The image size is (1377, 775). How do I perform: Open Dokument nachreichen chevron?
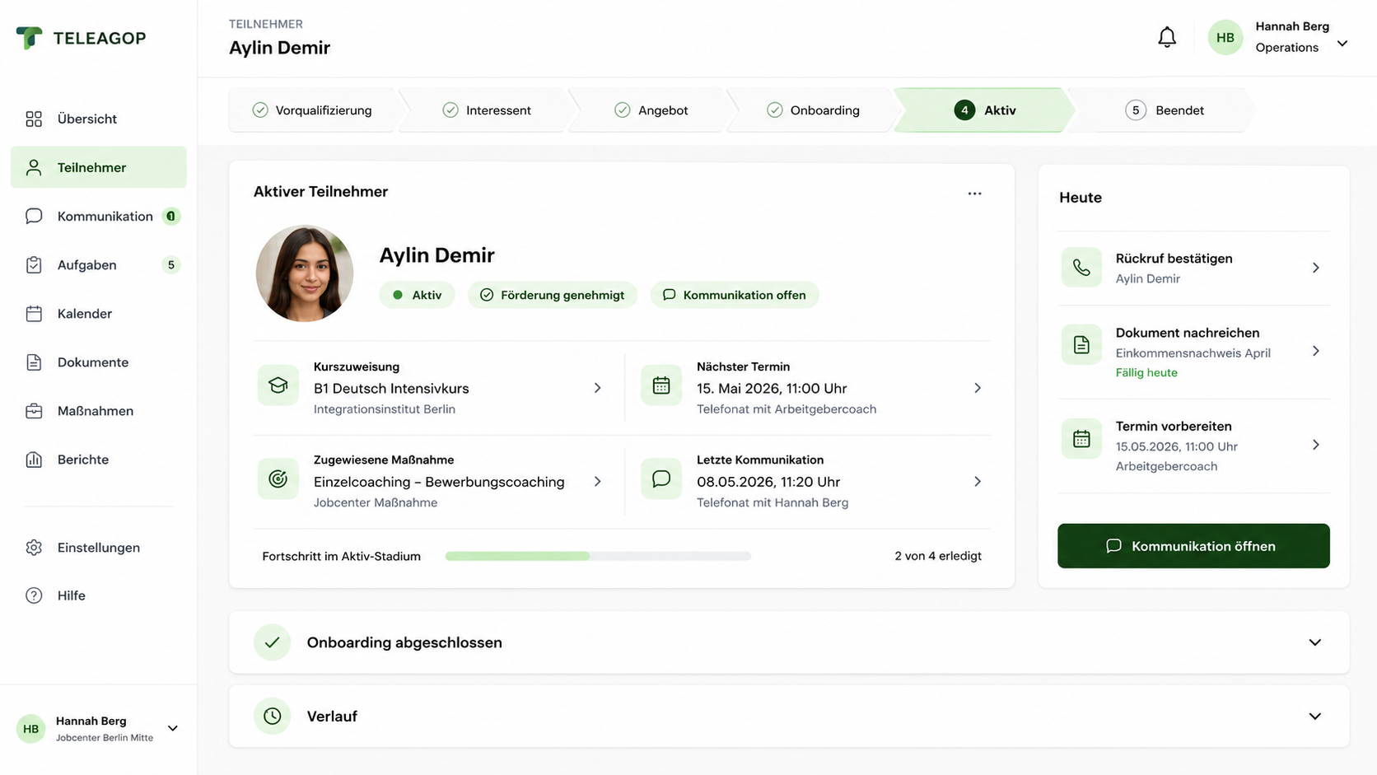1316,351
